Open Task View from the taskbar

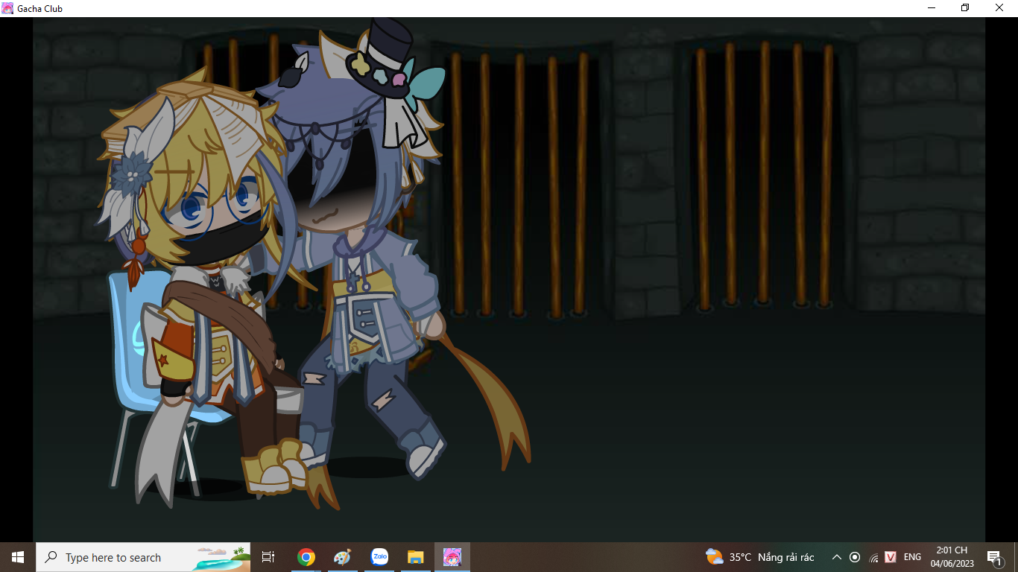tap(268, 557)
